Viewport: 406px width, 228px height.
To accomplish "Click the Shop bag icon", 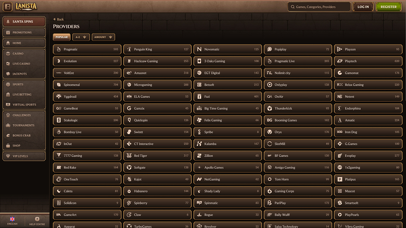I will [8, 145].
